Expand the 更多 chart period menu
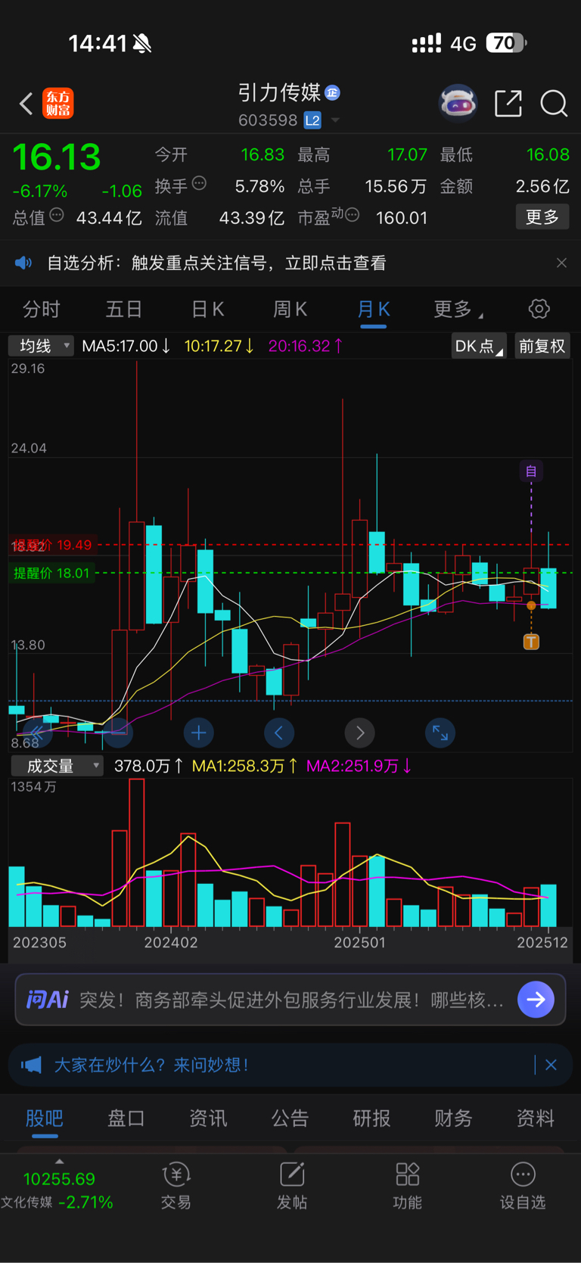The height and width of the screenshot is (1263, 581). click(458, 310)
